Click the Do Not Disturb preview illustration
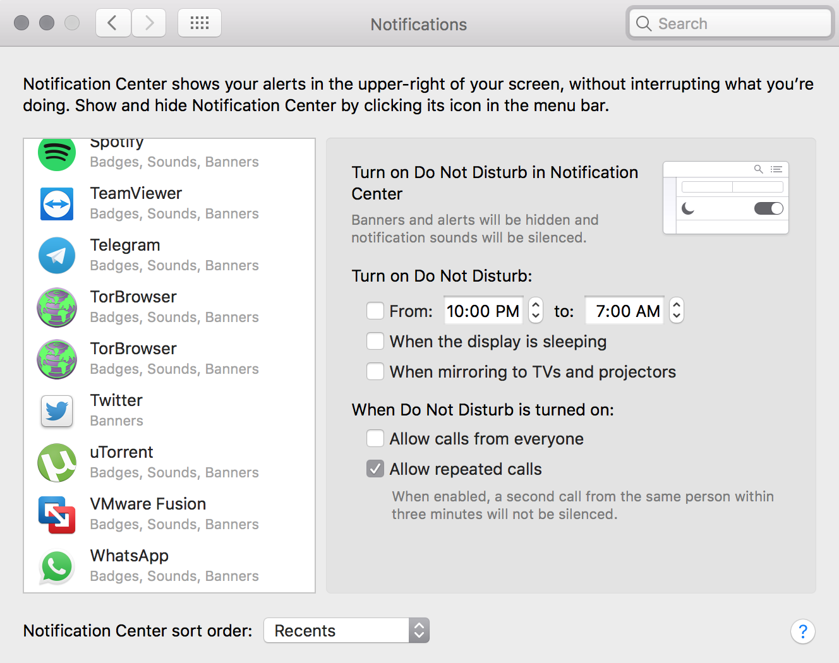Screen dimensions: 839x663 pyautogui.click(x=726, y=198)
